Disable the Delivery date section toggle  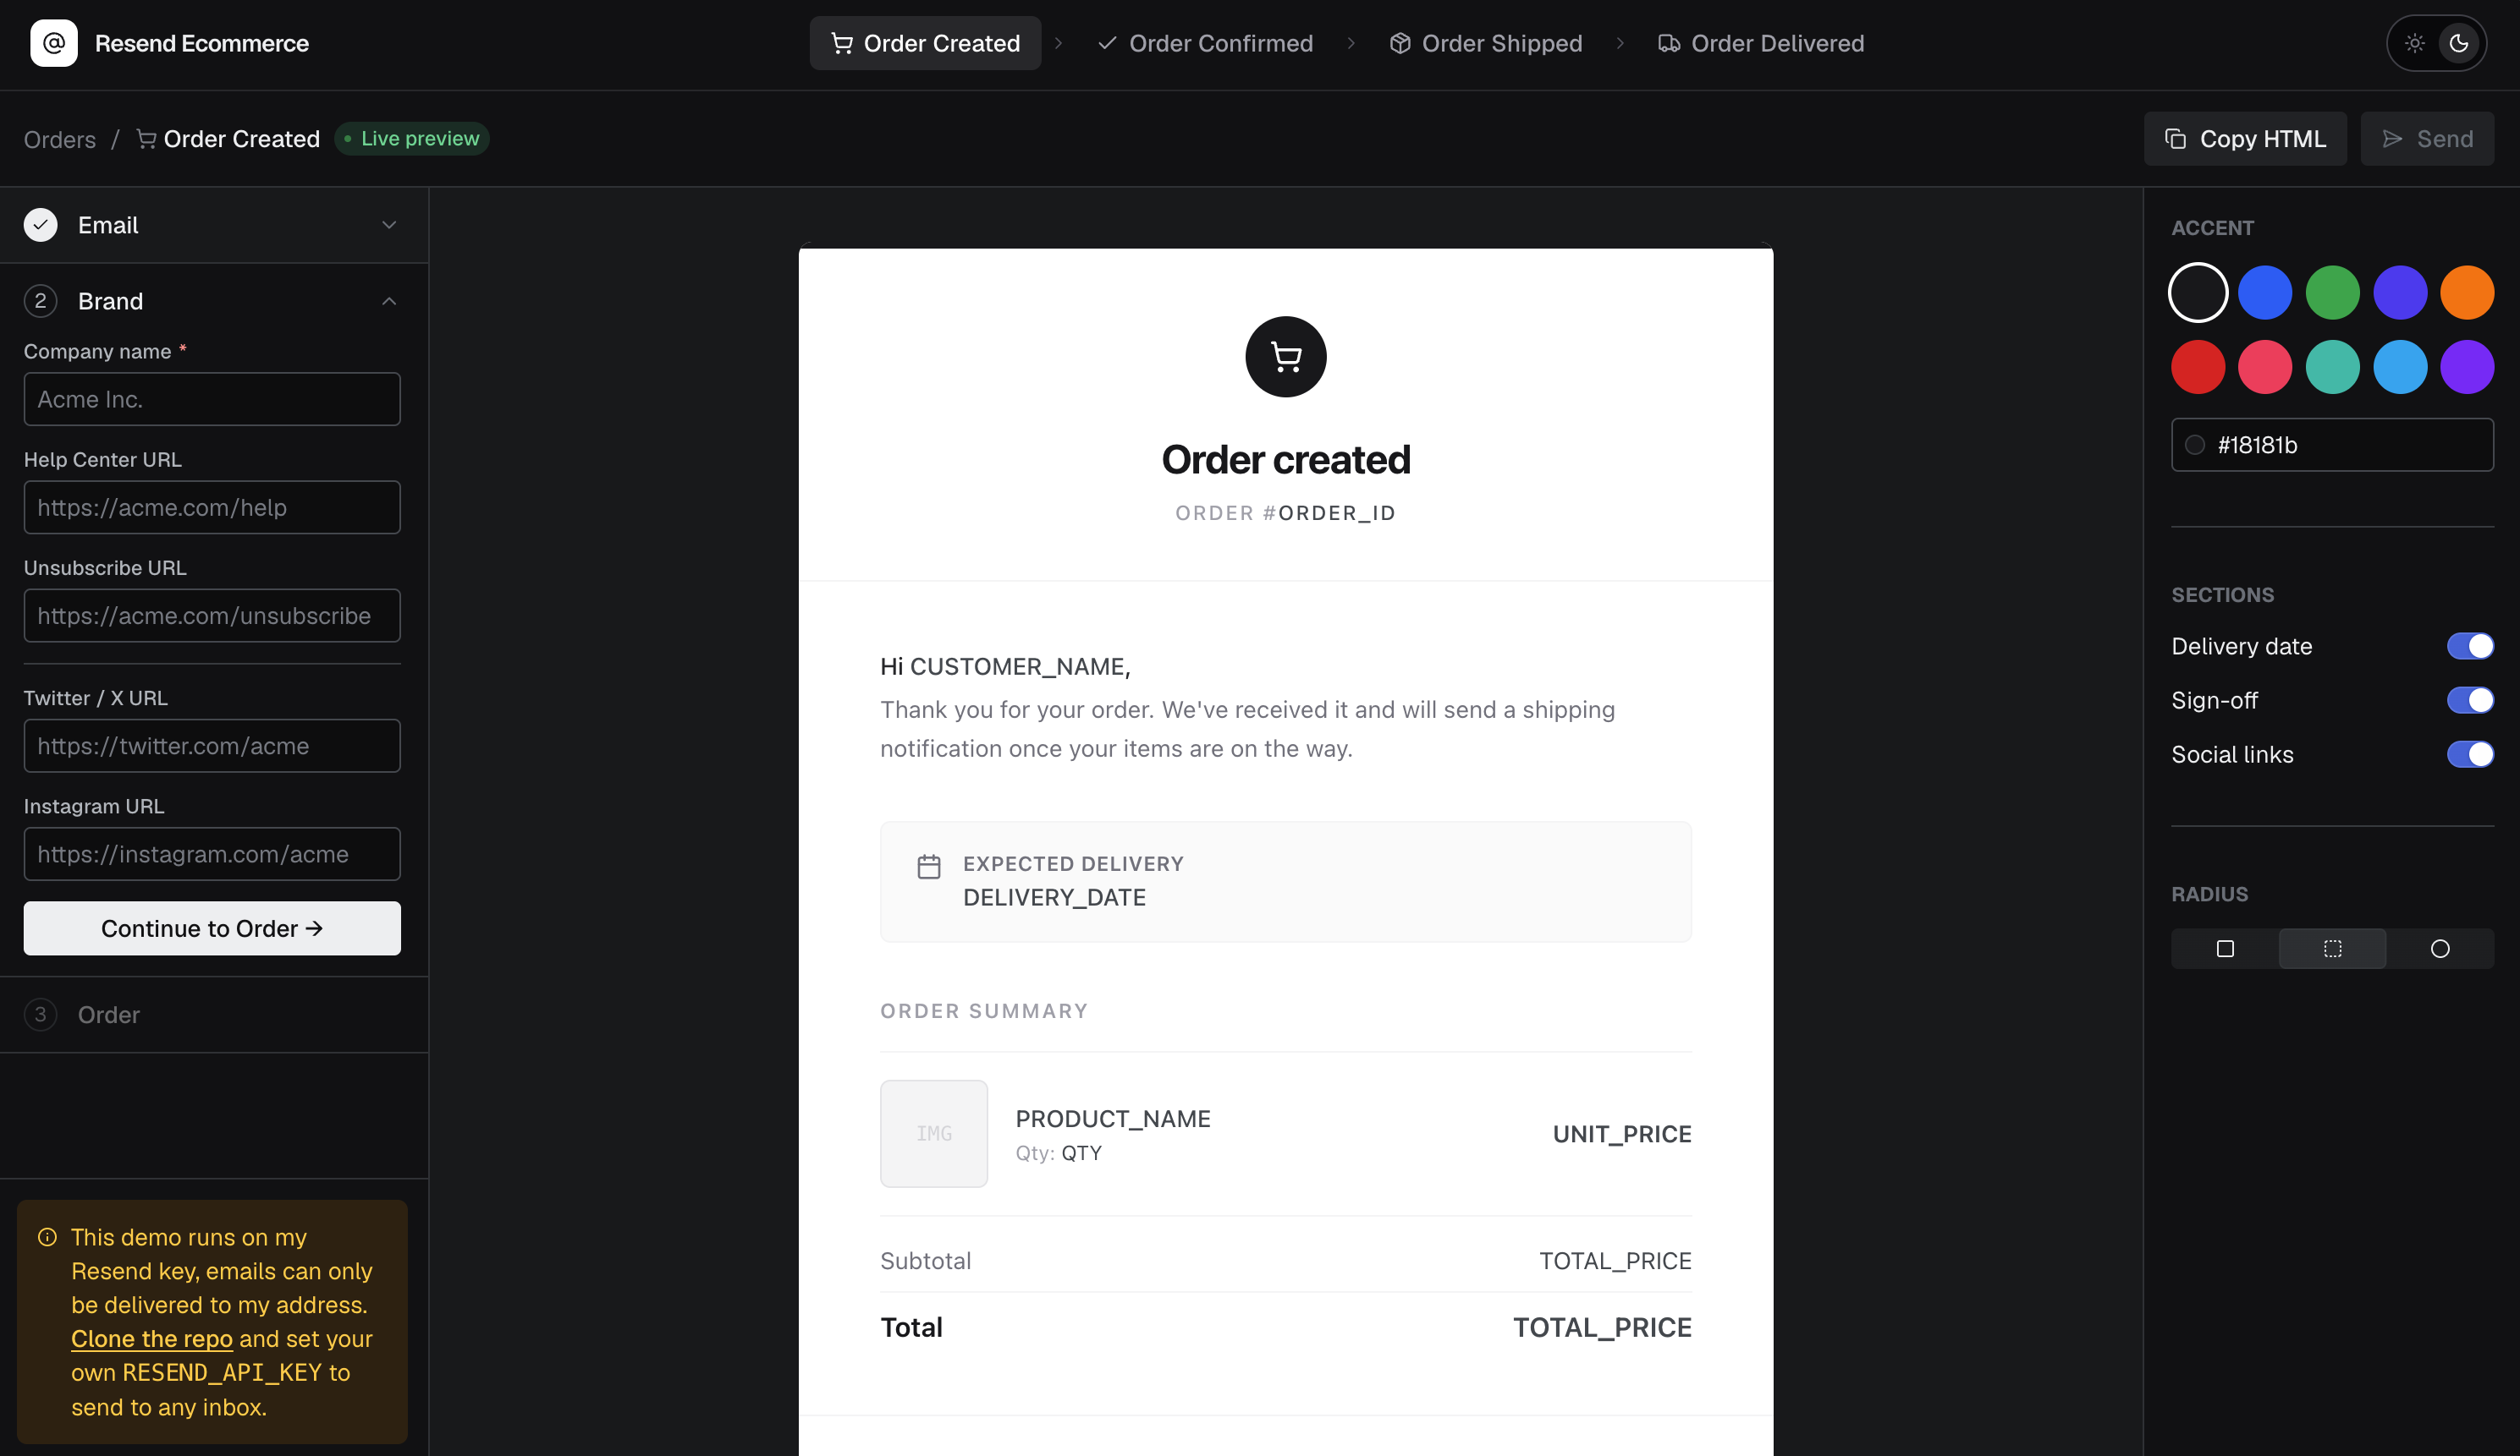tap(2469, 647)
